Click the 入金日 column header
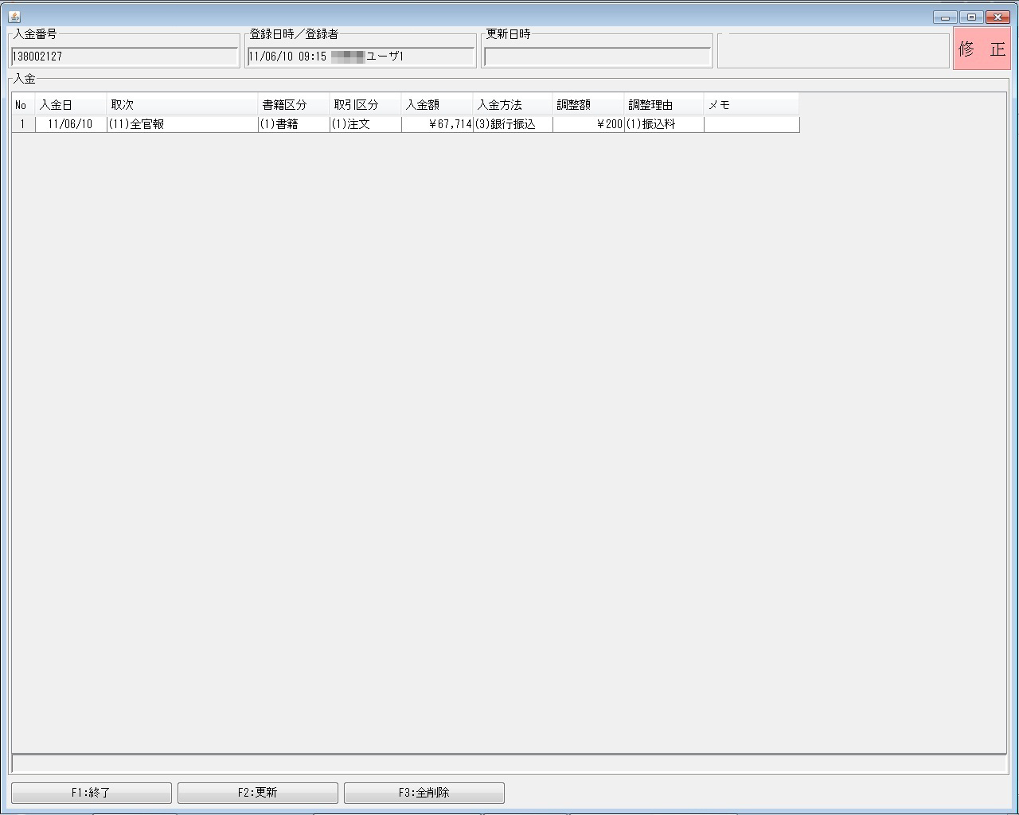The image size is (1019, 815). point(71,105)
